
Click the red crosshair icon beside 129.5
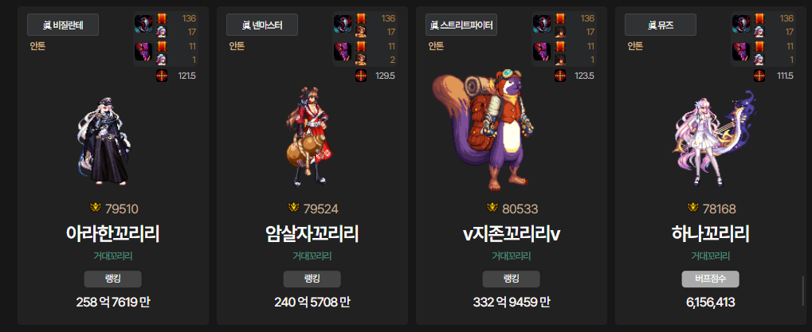click(x=361, y=76)
